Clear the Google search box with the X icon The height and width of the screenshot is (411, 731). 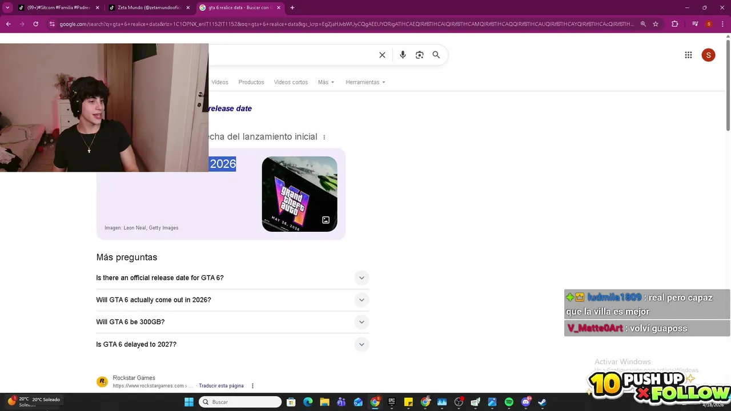(x=382, y=55)
